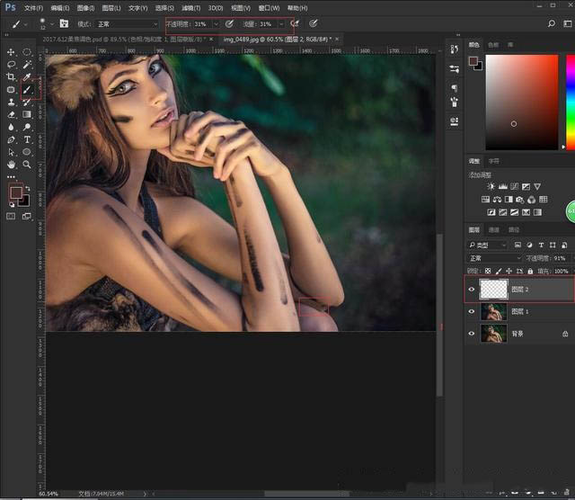The width and height of the screenshot is (575, 500).
Task: Toggle visibility of 图层 1 layer
Action: [x=472, y=311]
